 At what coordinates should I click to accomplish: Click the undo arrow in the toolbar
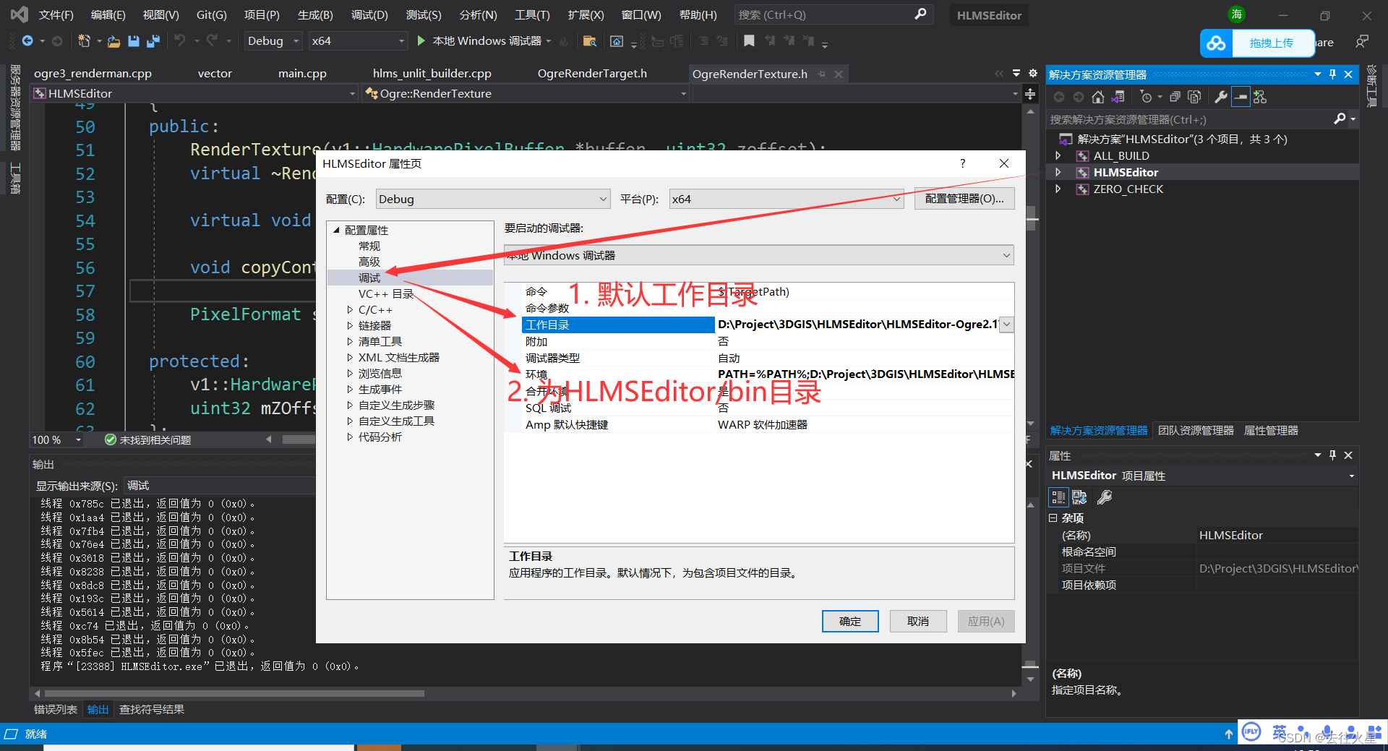click(x=180, y=41)
